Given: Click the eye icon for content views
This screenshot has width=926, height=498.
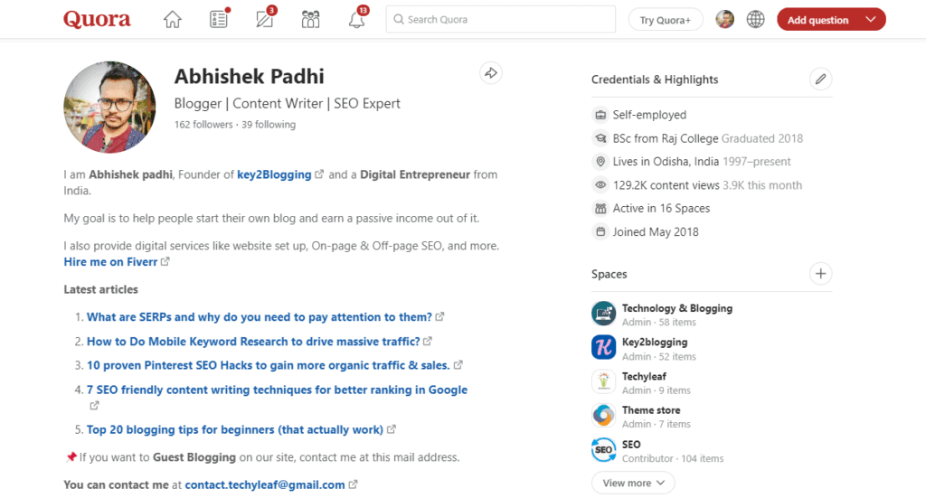Looking at the screenshot, I should click(600, 185).
